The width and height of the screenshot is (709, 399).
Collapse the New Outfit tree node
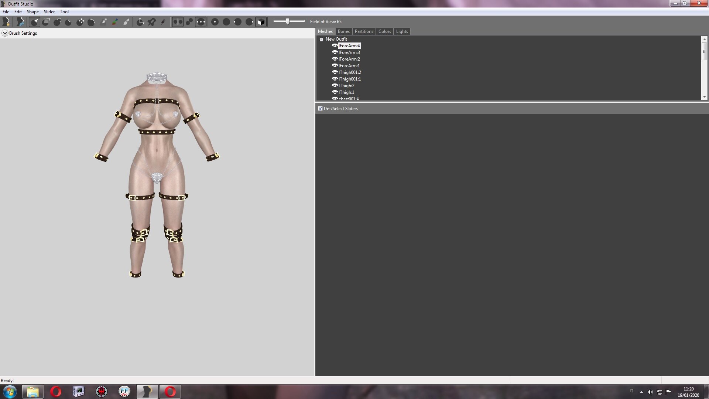pos(321,40)
